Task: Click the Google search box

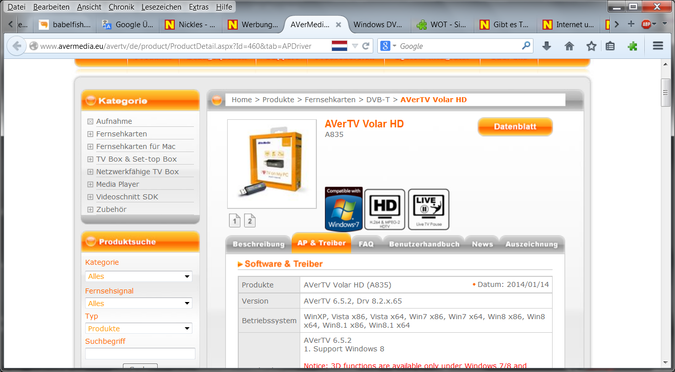Action: pyautogui.click(x=458, y=46)
